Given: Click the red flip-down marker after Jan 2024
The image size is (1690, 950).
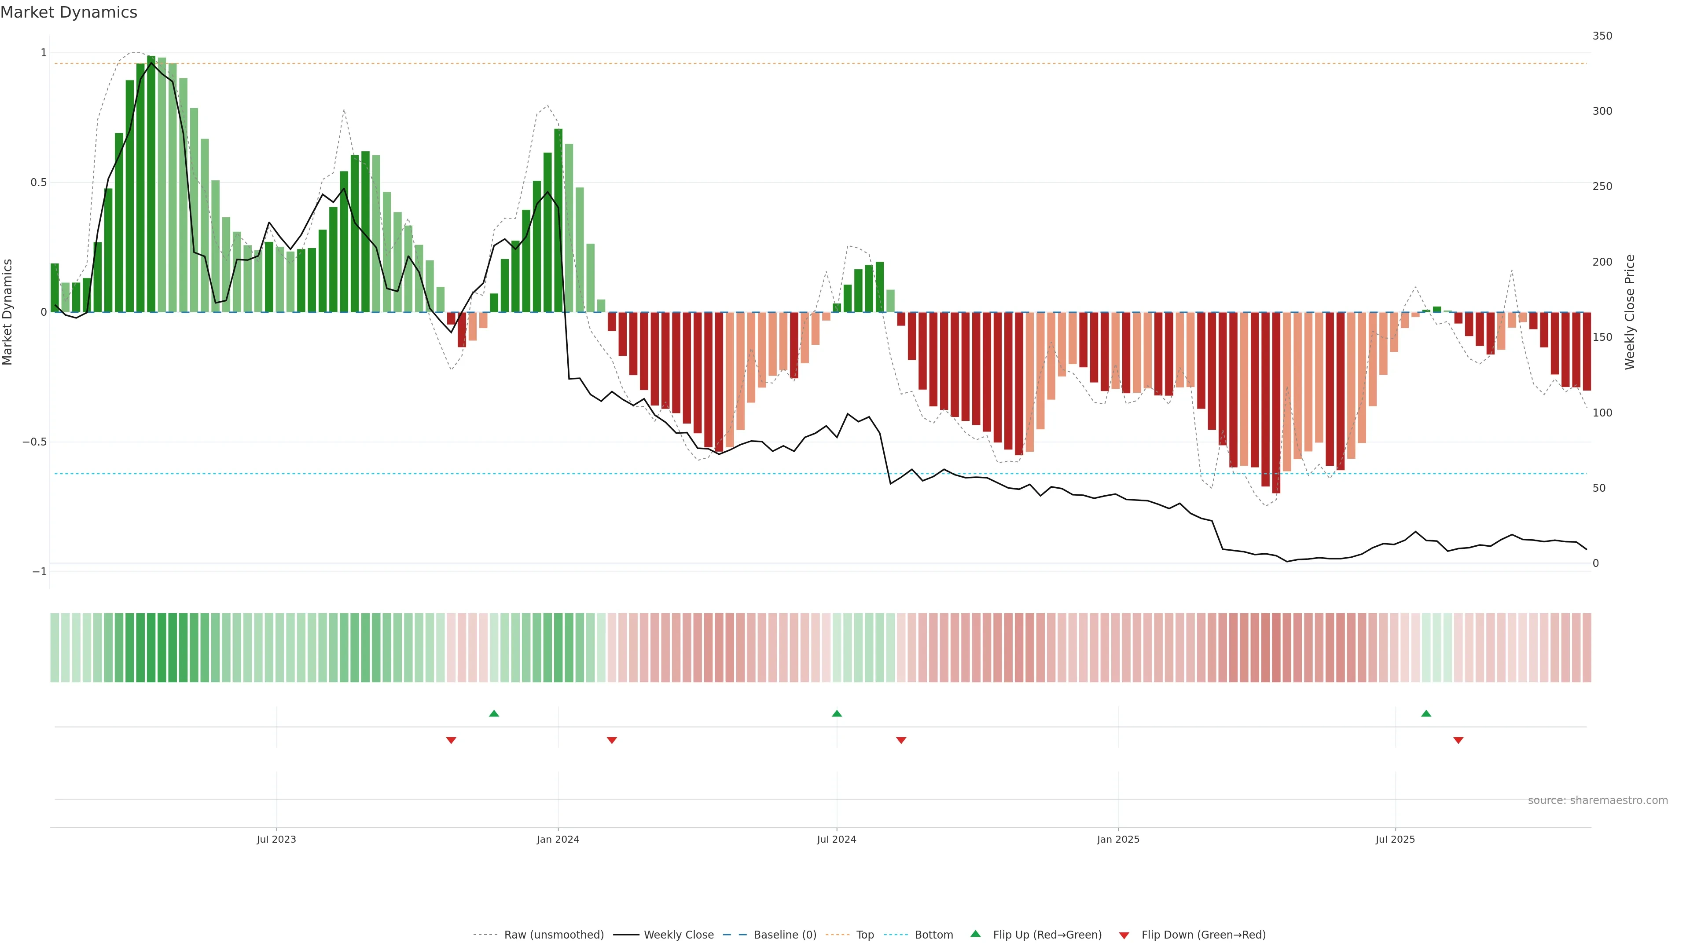Looking at the screenshot, I should [x=611, y=740].
